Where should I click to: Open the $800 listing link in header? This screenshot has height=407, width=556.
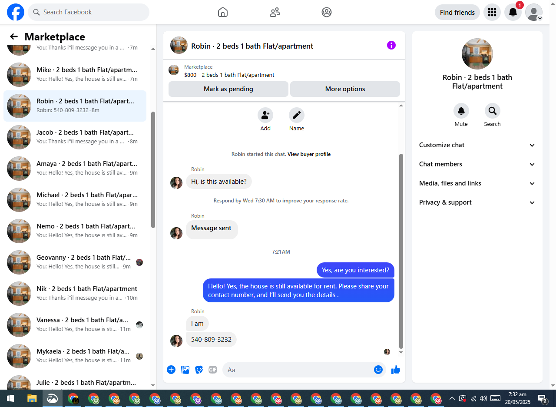pos(229,75)
